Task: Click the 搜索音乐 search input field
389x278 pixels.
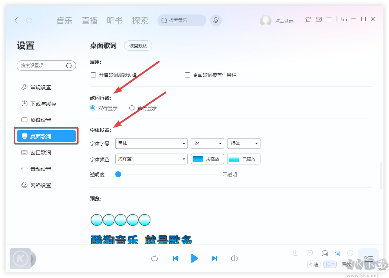Action: coord(182,20)
